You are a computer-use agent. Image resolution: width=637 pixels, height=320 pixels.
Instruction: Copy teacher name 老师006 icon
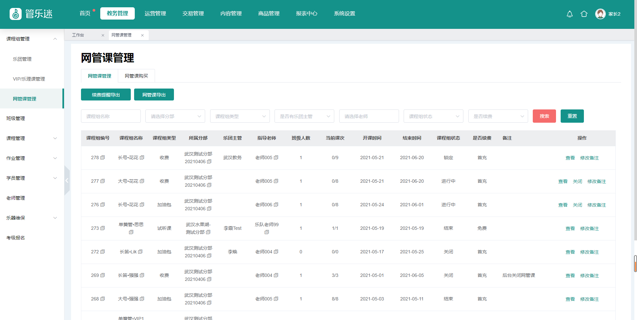coord(276,205)
